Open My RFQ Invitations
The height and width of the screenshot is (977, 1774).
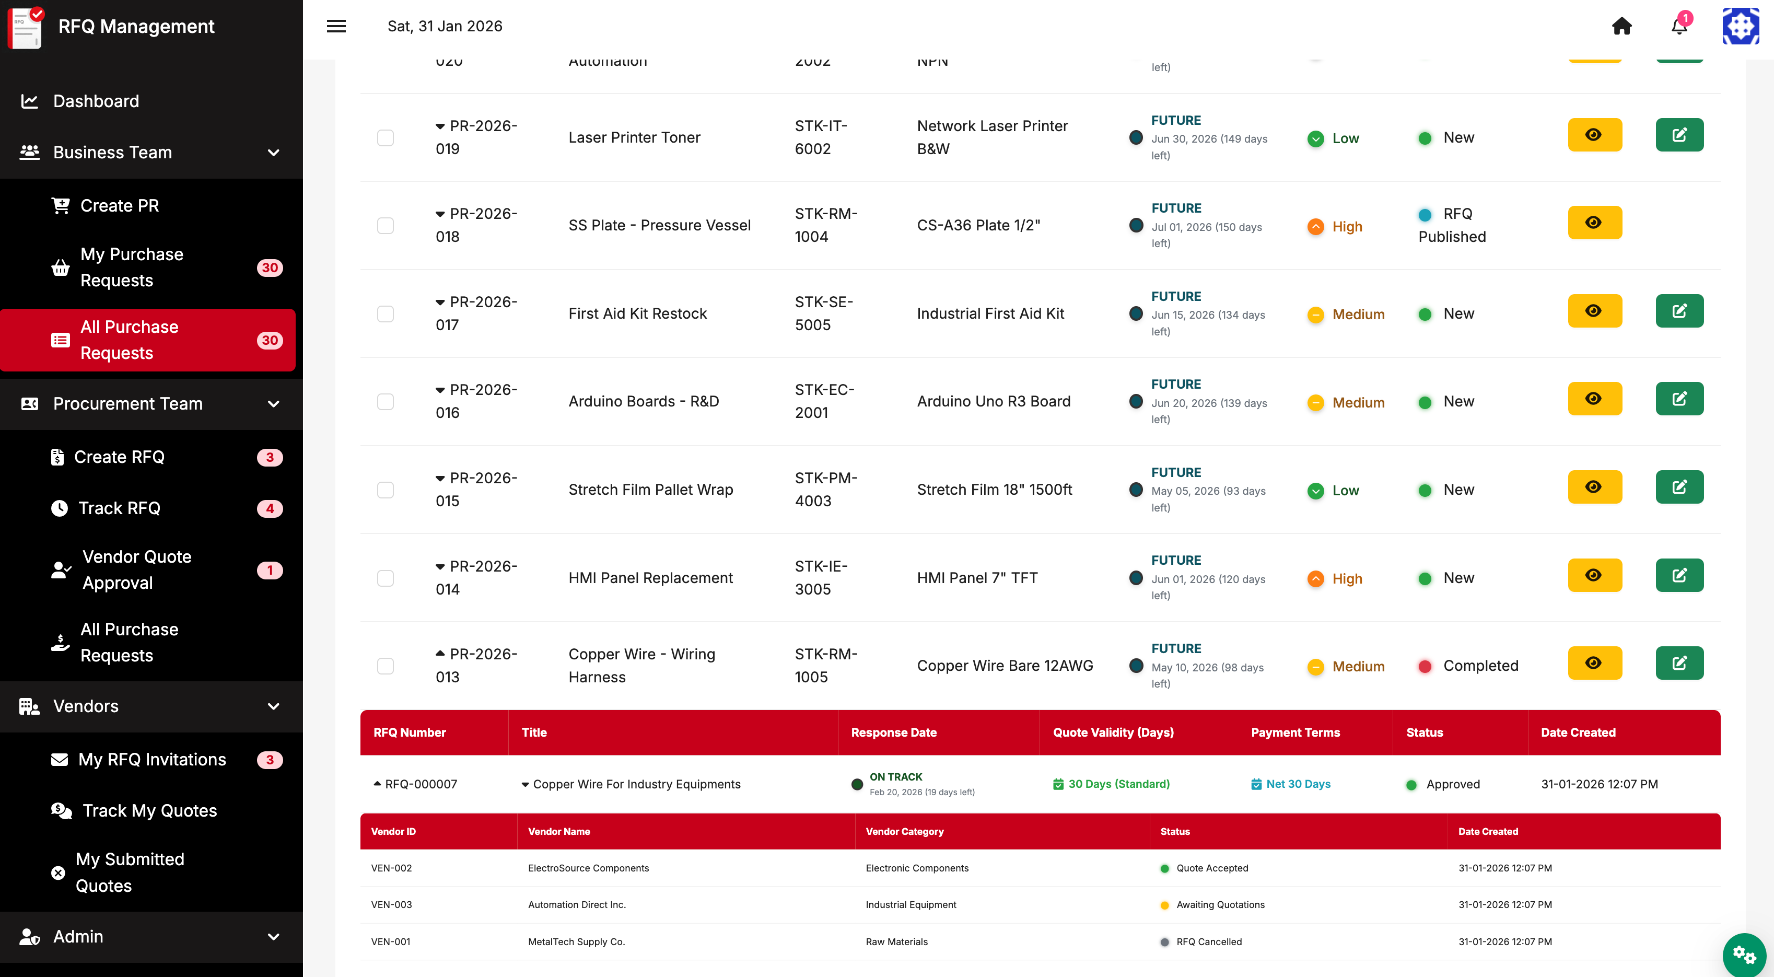click(151, 759)
